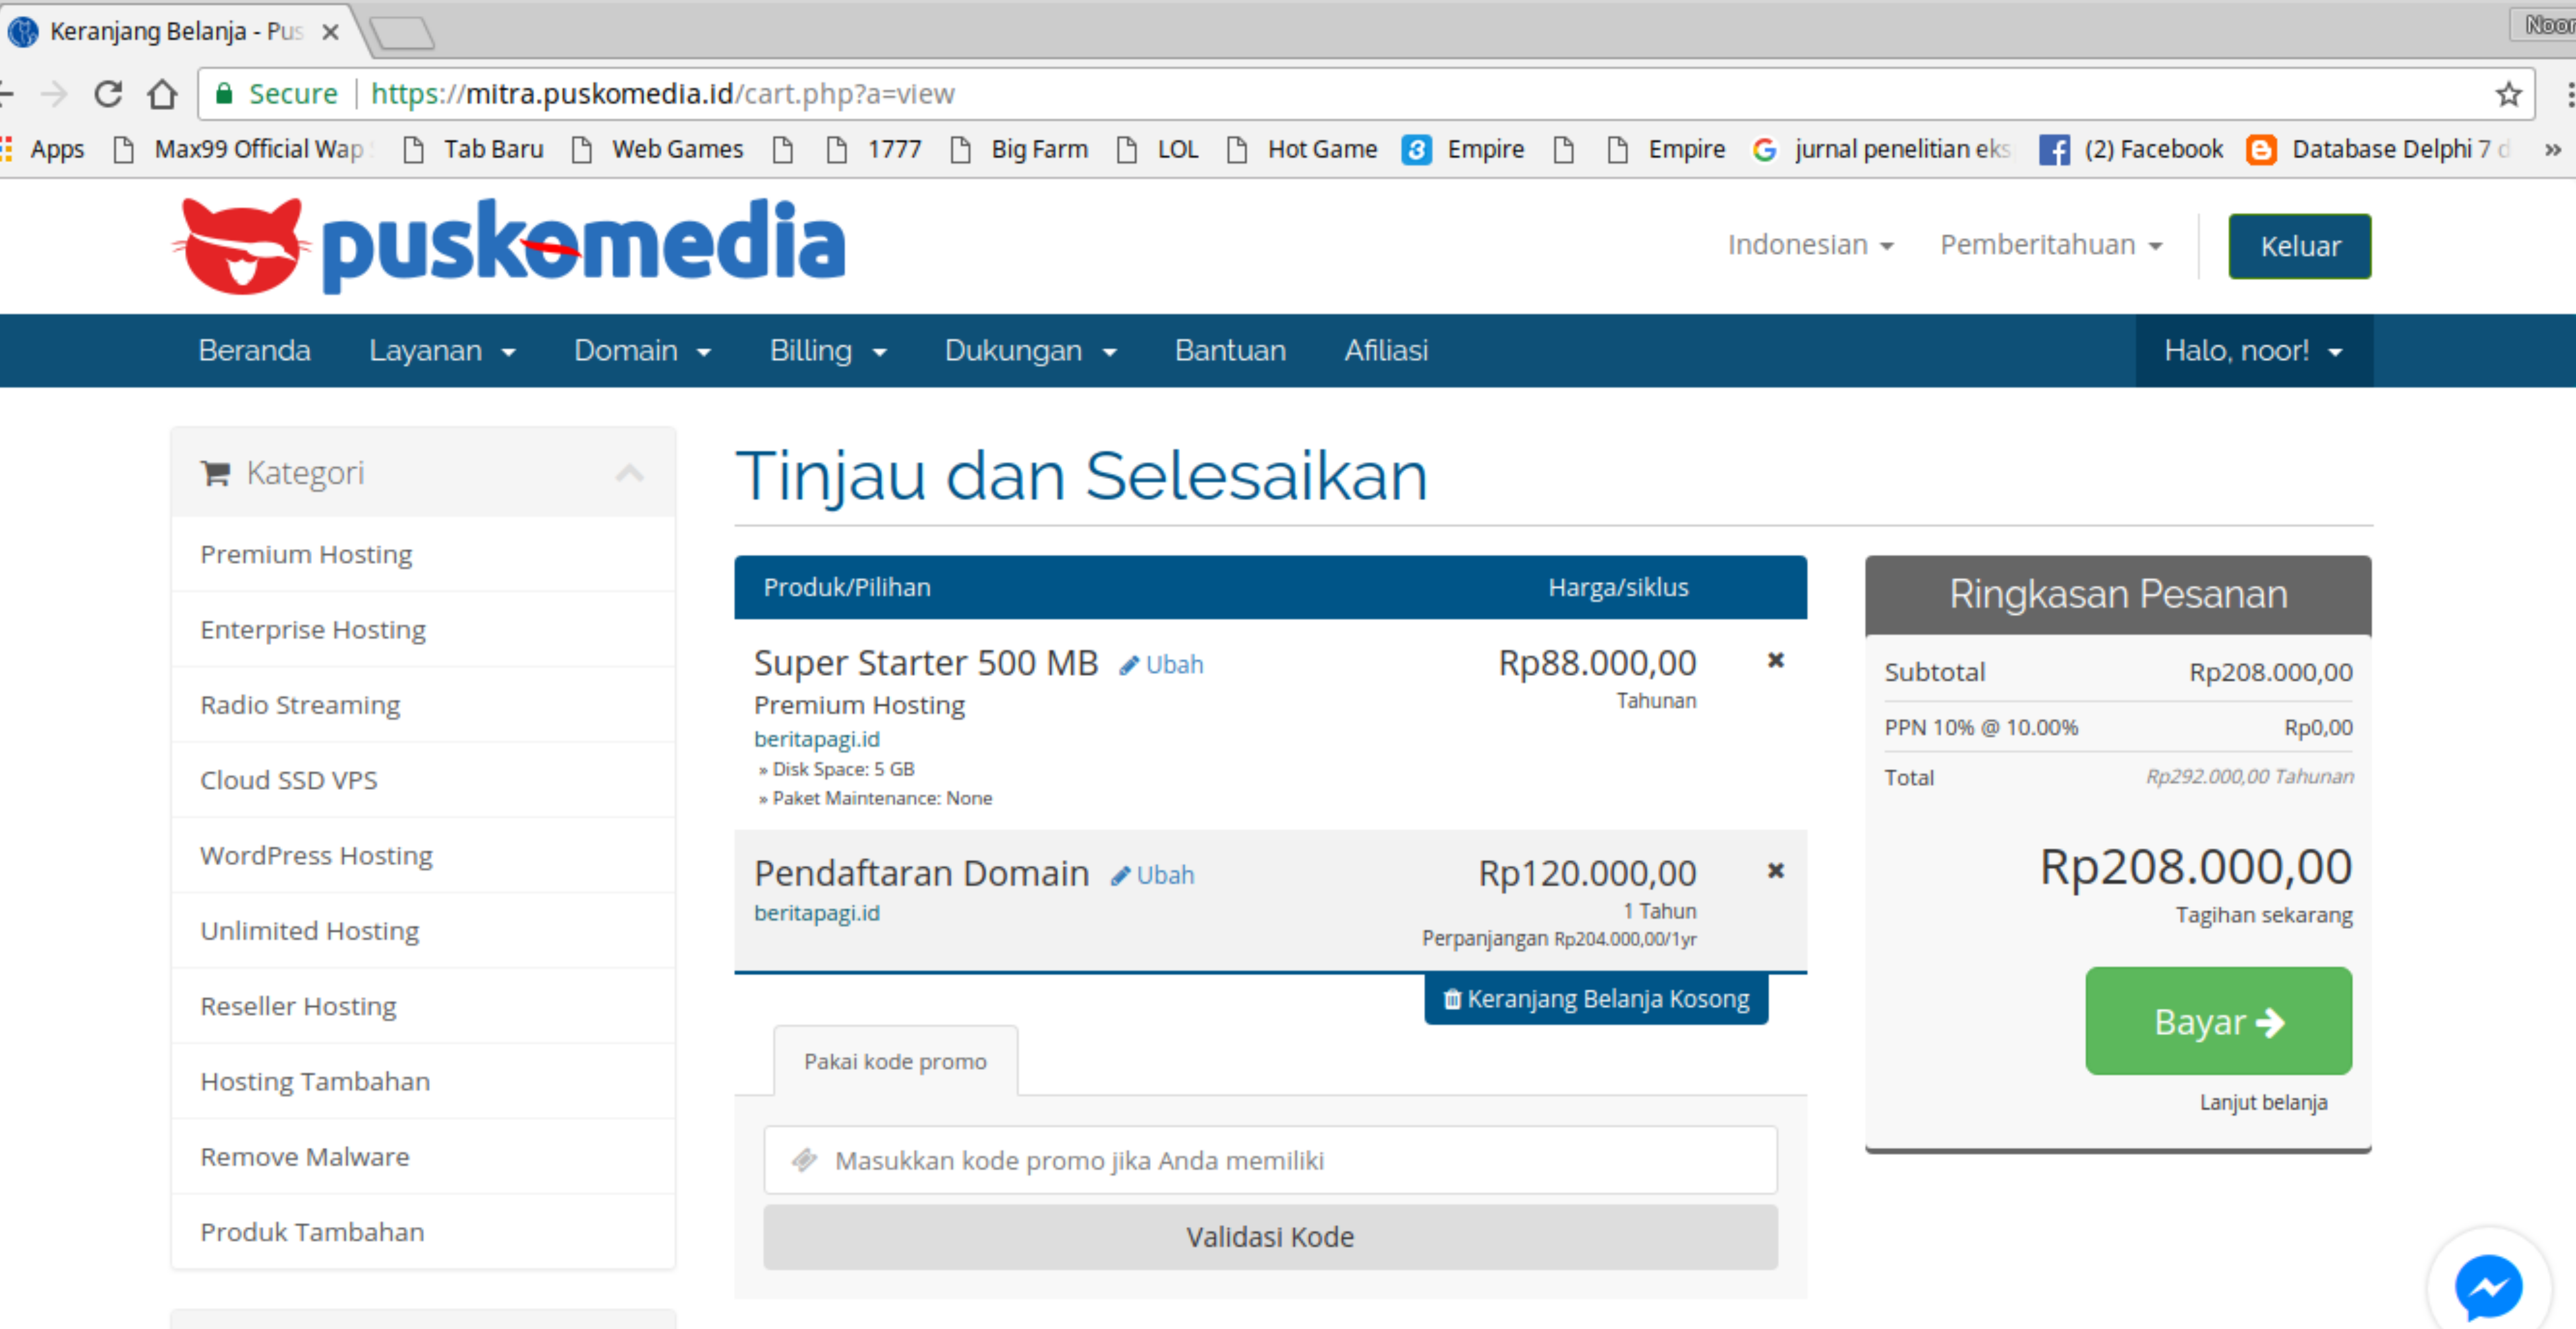Go to Beranda in navigation bar
The width and height of the screenshot is (2576, 1329).
point(254,351)
